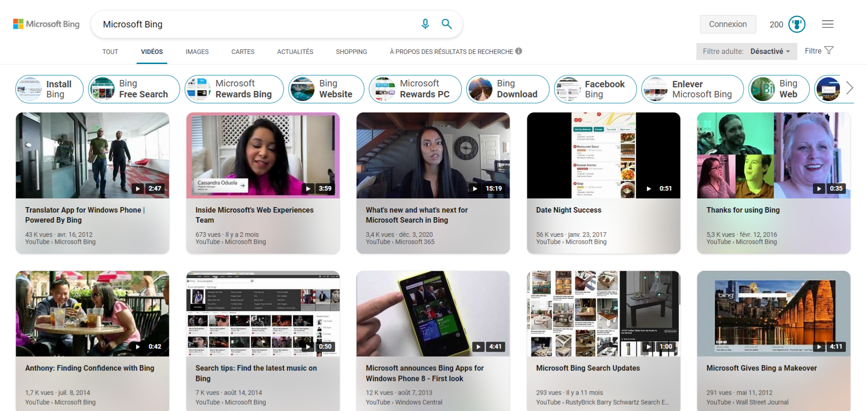Select the Microsoft Rewards PC chip

click(x=415, y=89)
